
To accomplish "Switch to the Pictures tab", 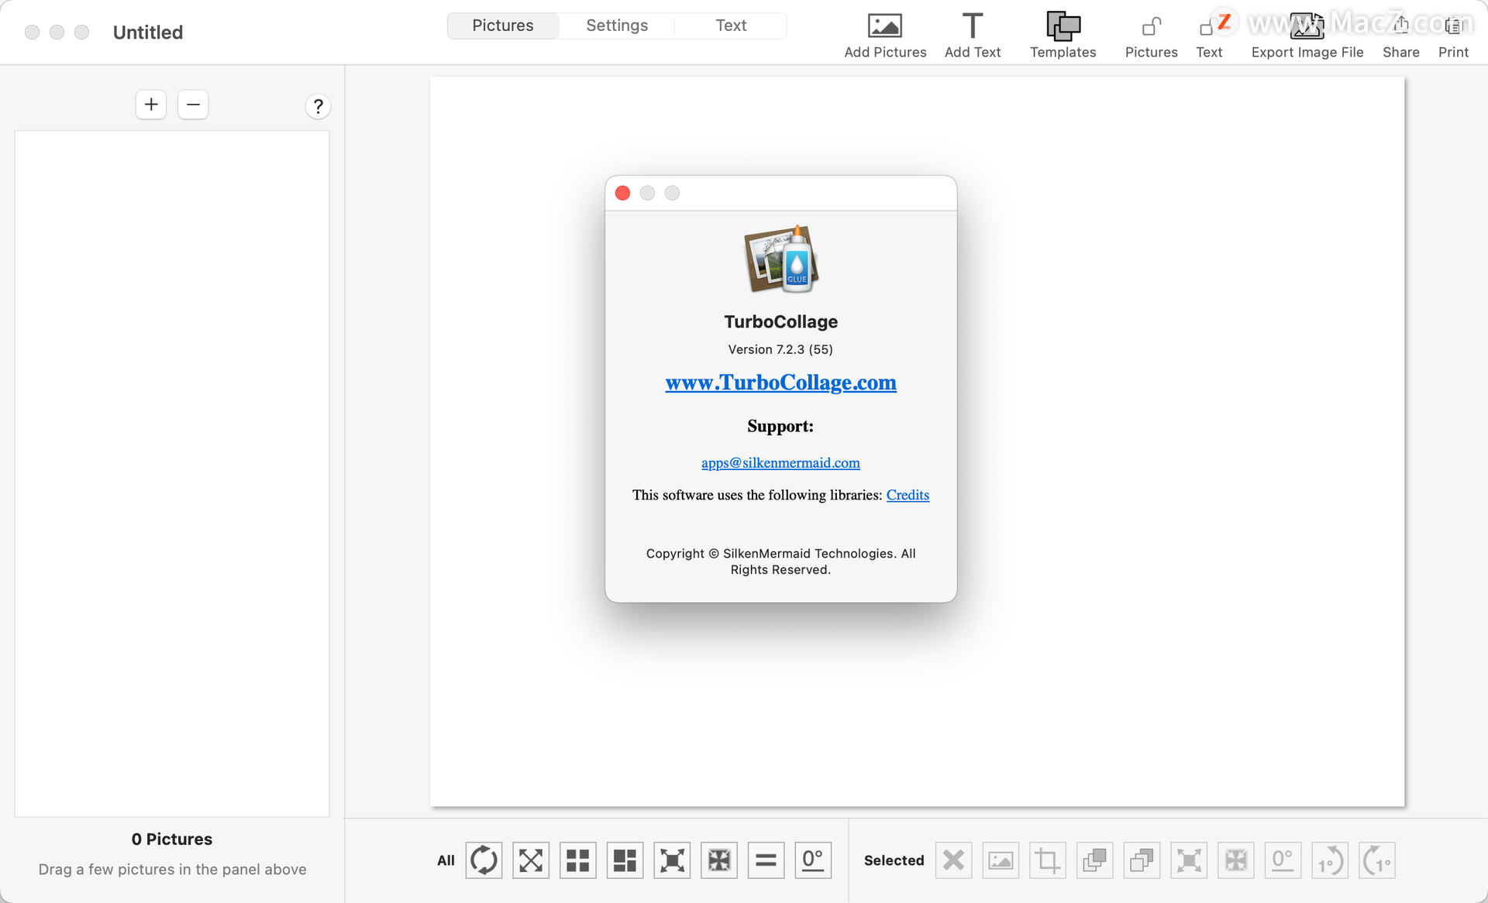I will (x=503, y=26).
